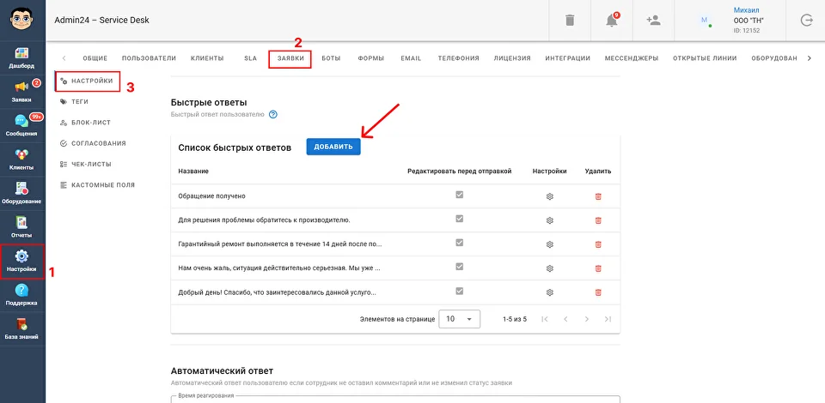Toggle edit checkbox for 'Для решения проблемы' reply
The height and width of the screenshot is (403, 825).
[x=460, y=220]
